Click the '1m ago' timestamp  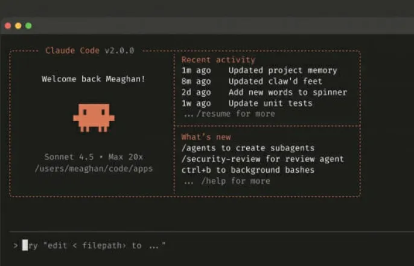196,70
